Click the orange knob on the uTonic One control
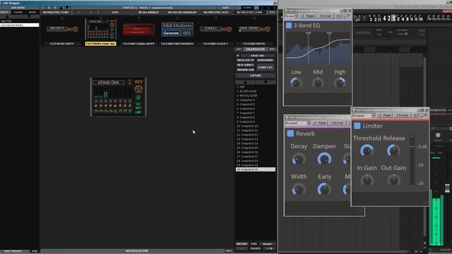452x254 pixels. pos(138,89)
